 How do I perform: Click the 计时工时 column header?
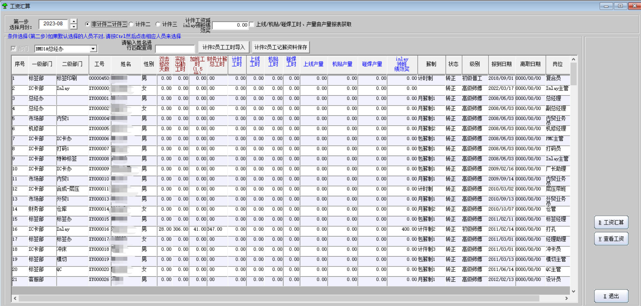[x=237, y=64]
